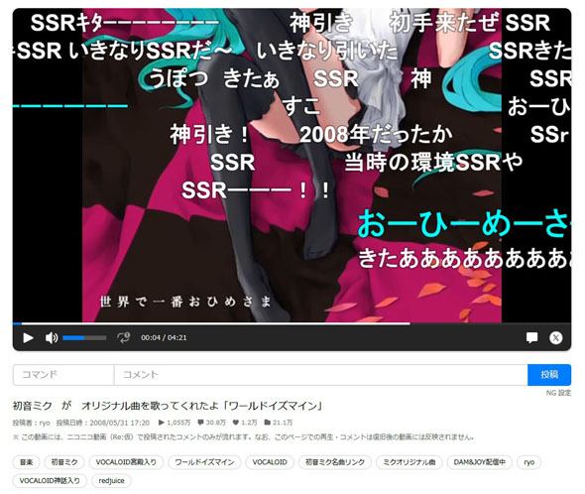
Task: Click the comment count 30.8万
Action: [x=212, y=423]
